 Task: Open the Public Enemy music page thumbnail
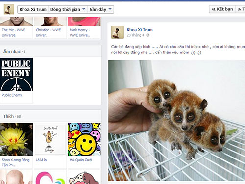[16, 75]
